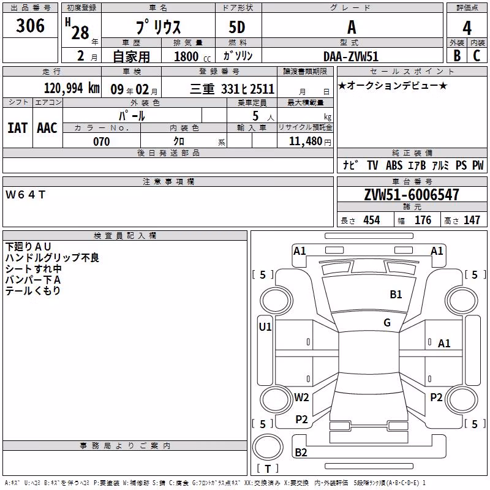Click the spare tire circle above T
490x490 pixels.
(x=268, y=447)
